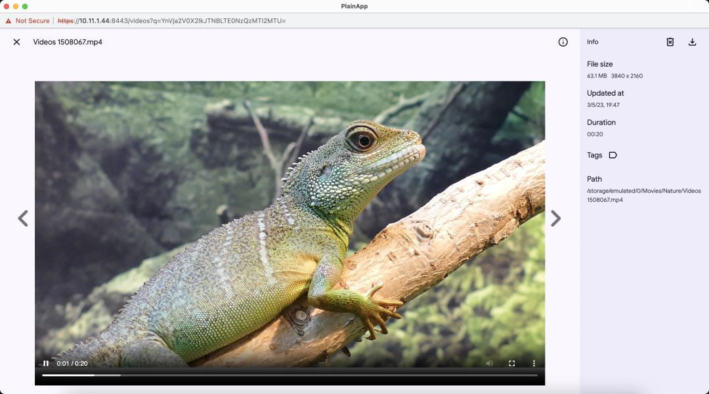This screenshot has height=394, width=709.
Task: Go back using the left chevron arrow
Action: pos(23,218)
